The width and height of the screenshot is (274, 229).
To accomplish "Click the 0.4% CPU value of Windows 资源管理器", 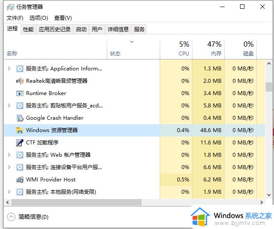I will tap(183, 130).
